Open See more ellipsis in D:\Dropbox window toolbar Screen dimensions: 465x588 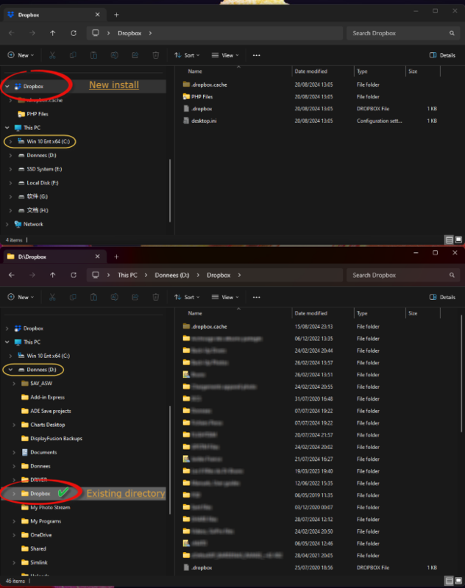point(256,297)
